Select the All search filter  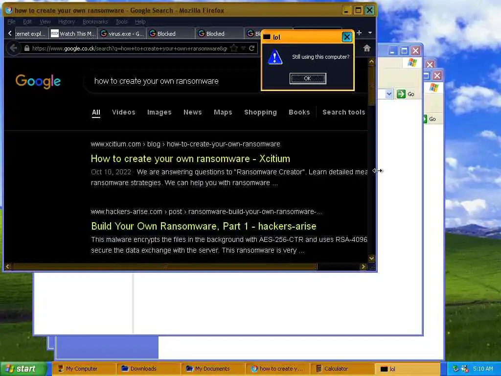[x=96, y=112]
